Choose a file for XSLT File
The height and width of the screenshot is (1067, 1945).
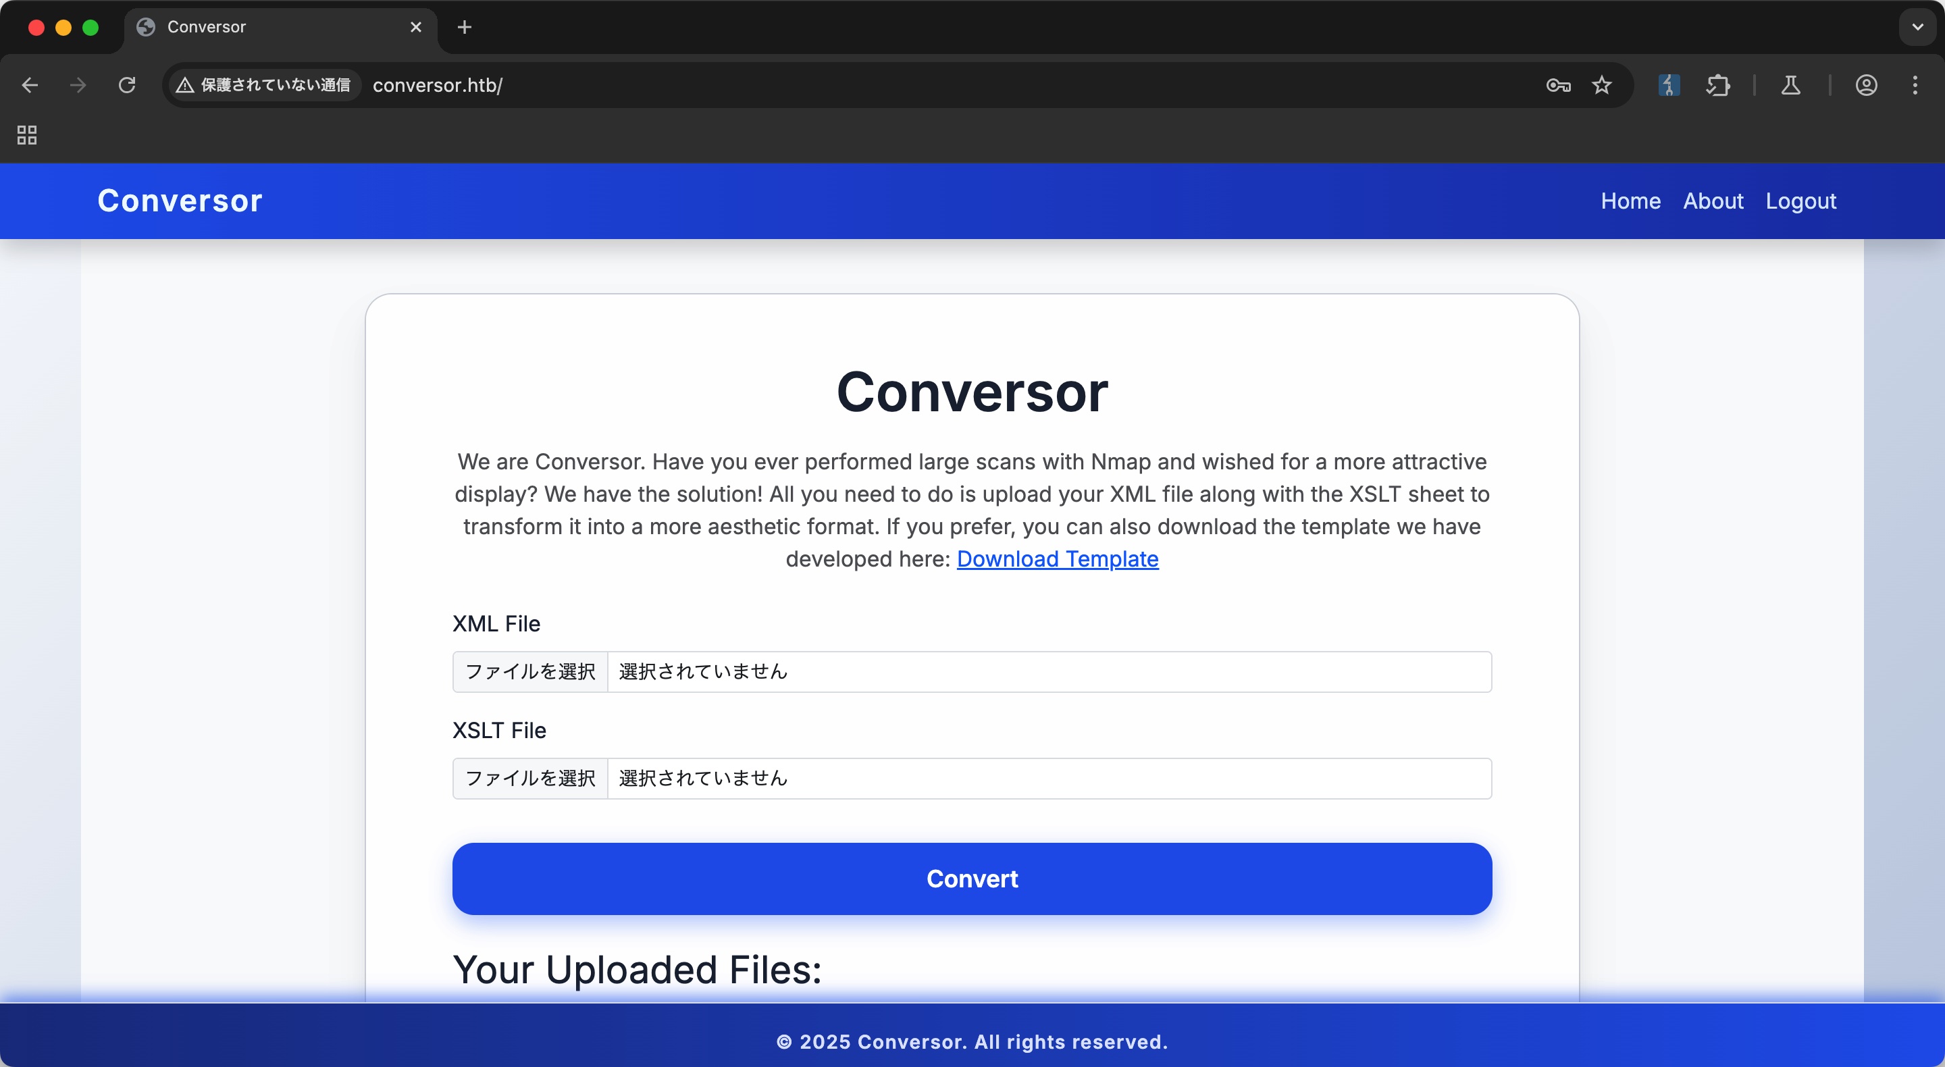[530, 778]
